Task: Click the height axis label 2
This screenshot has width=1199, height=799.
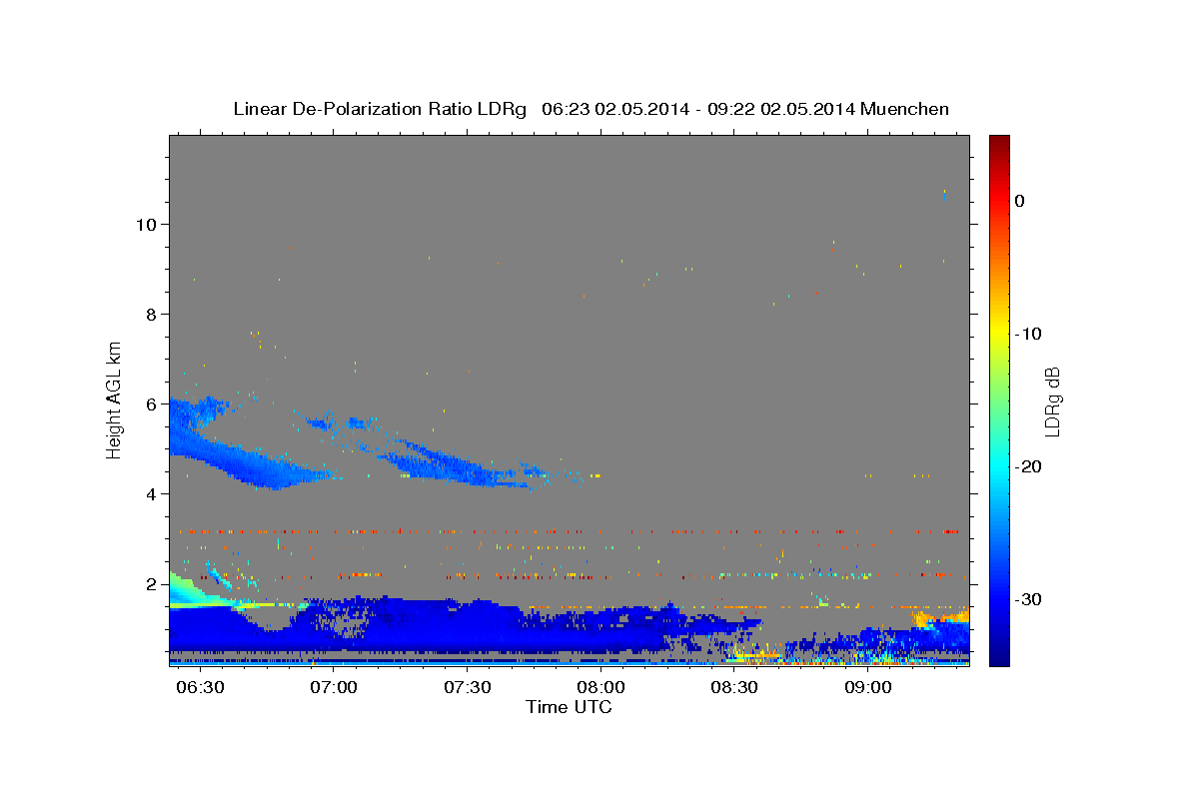Action: tap(151, 583)
